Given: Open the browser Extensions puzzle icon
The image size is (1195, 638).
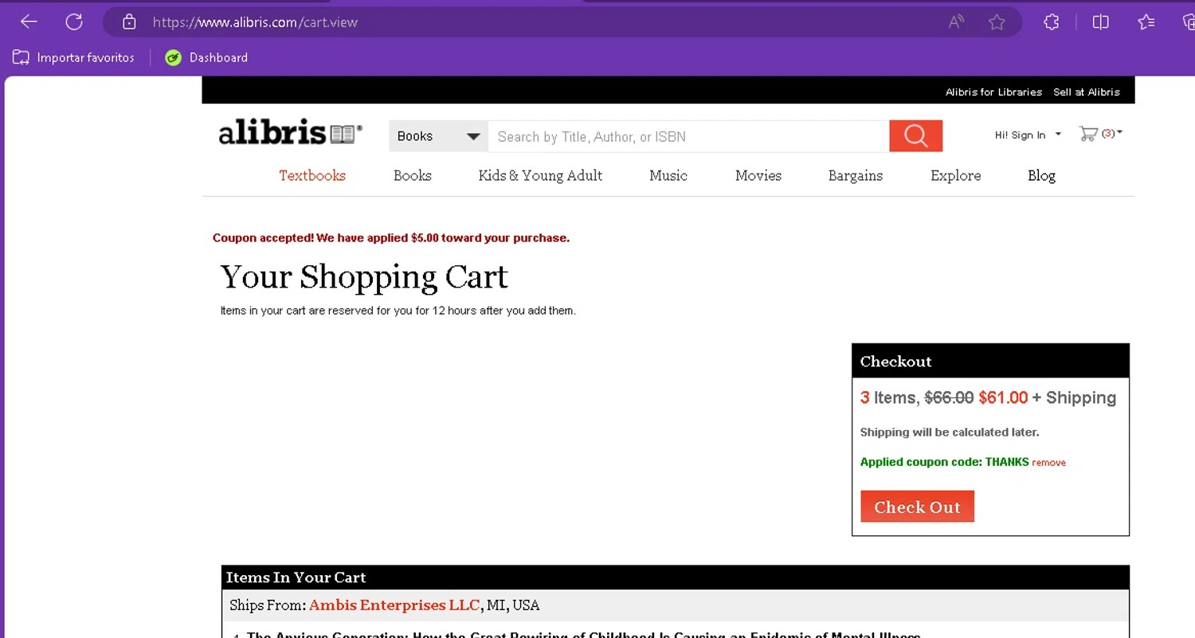Looking at the screenshot, I should (x=1052, y=22).
